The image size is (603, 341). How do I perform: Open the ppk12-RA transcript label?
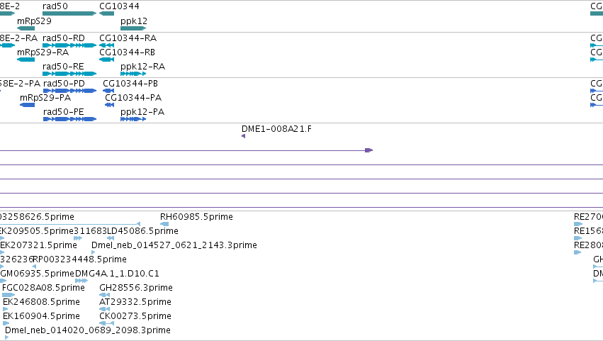[142, 67]
